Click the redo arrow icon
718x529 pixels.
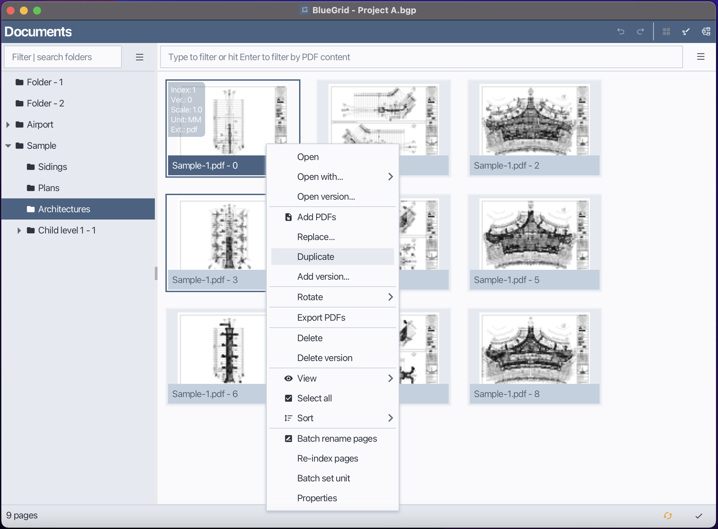click(x=641, y=31)
